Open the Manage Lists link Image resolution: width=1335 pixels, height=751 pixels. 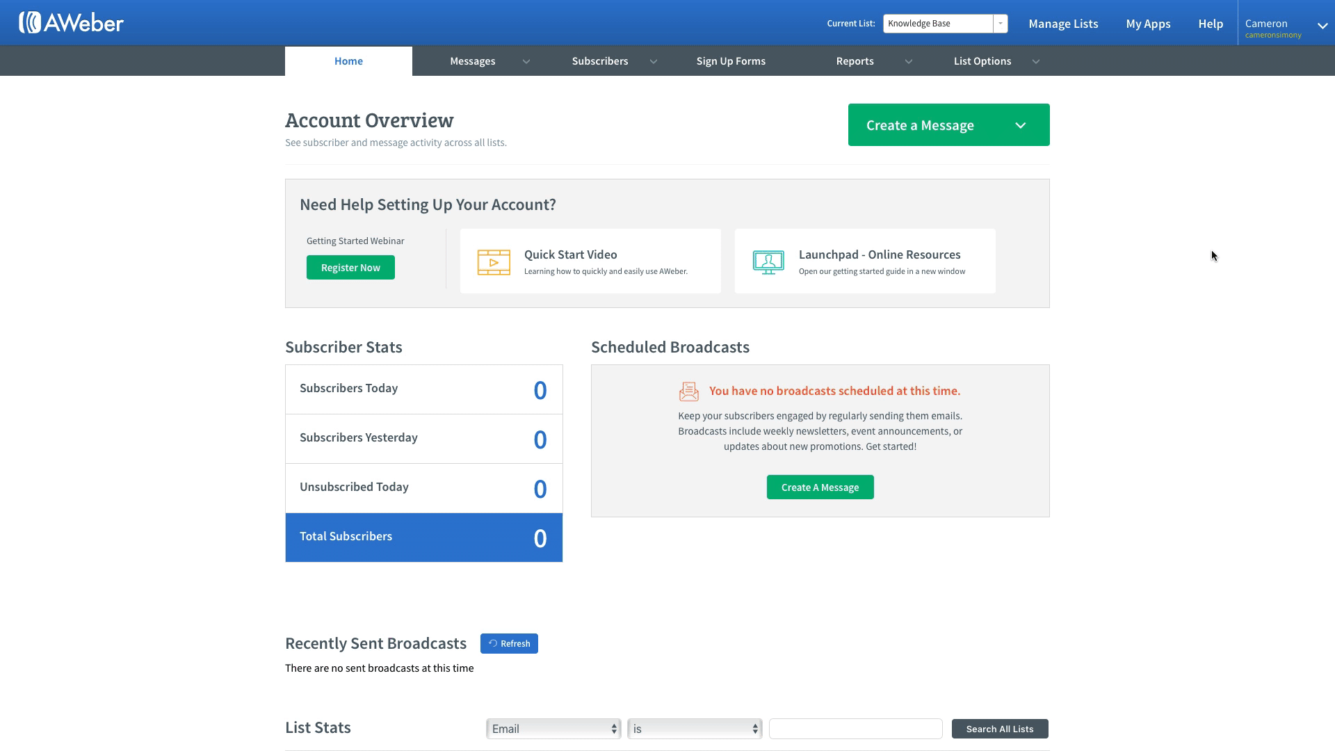[1063, 24]
